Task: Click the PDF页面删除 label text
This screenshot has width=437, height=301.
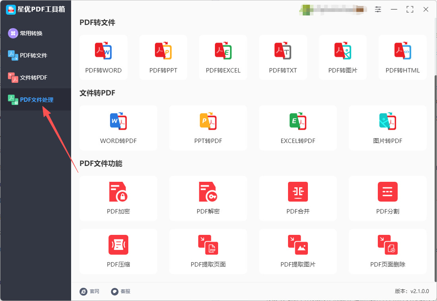Action: pos(388,265)
